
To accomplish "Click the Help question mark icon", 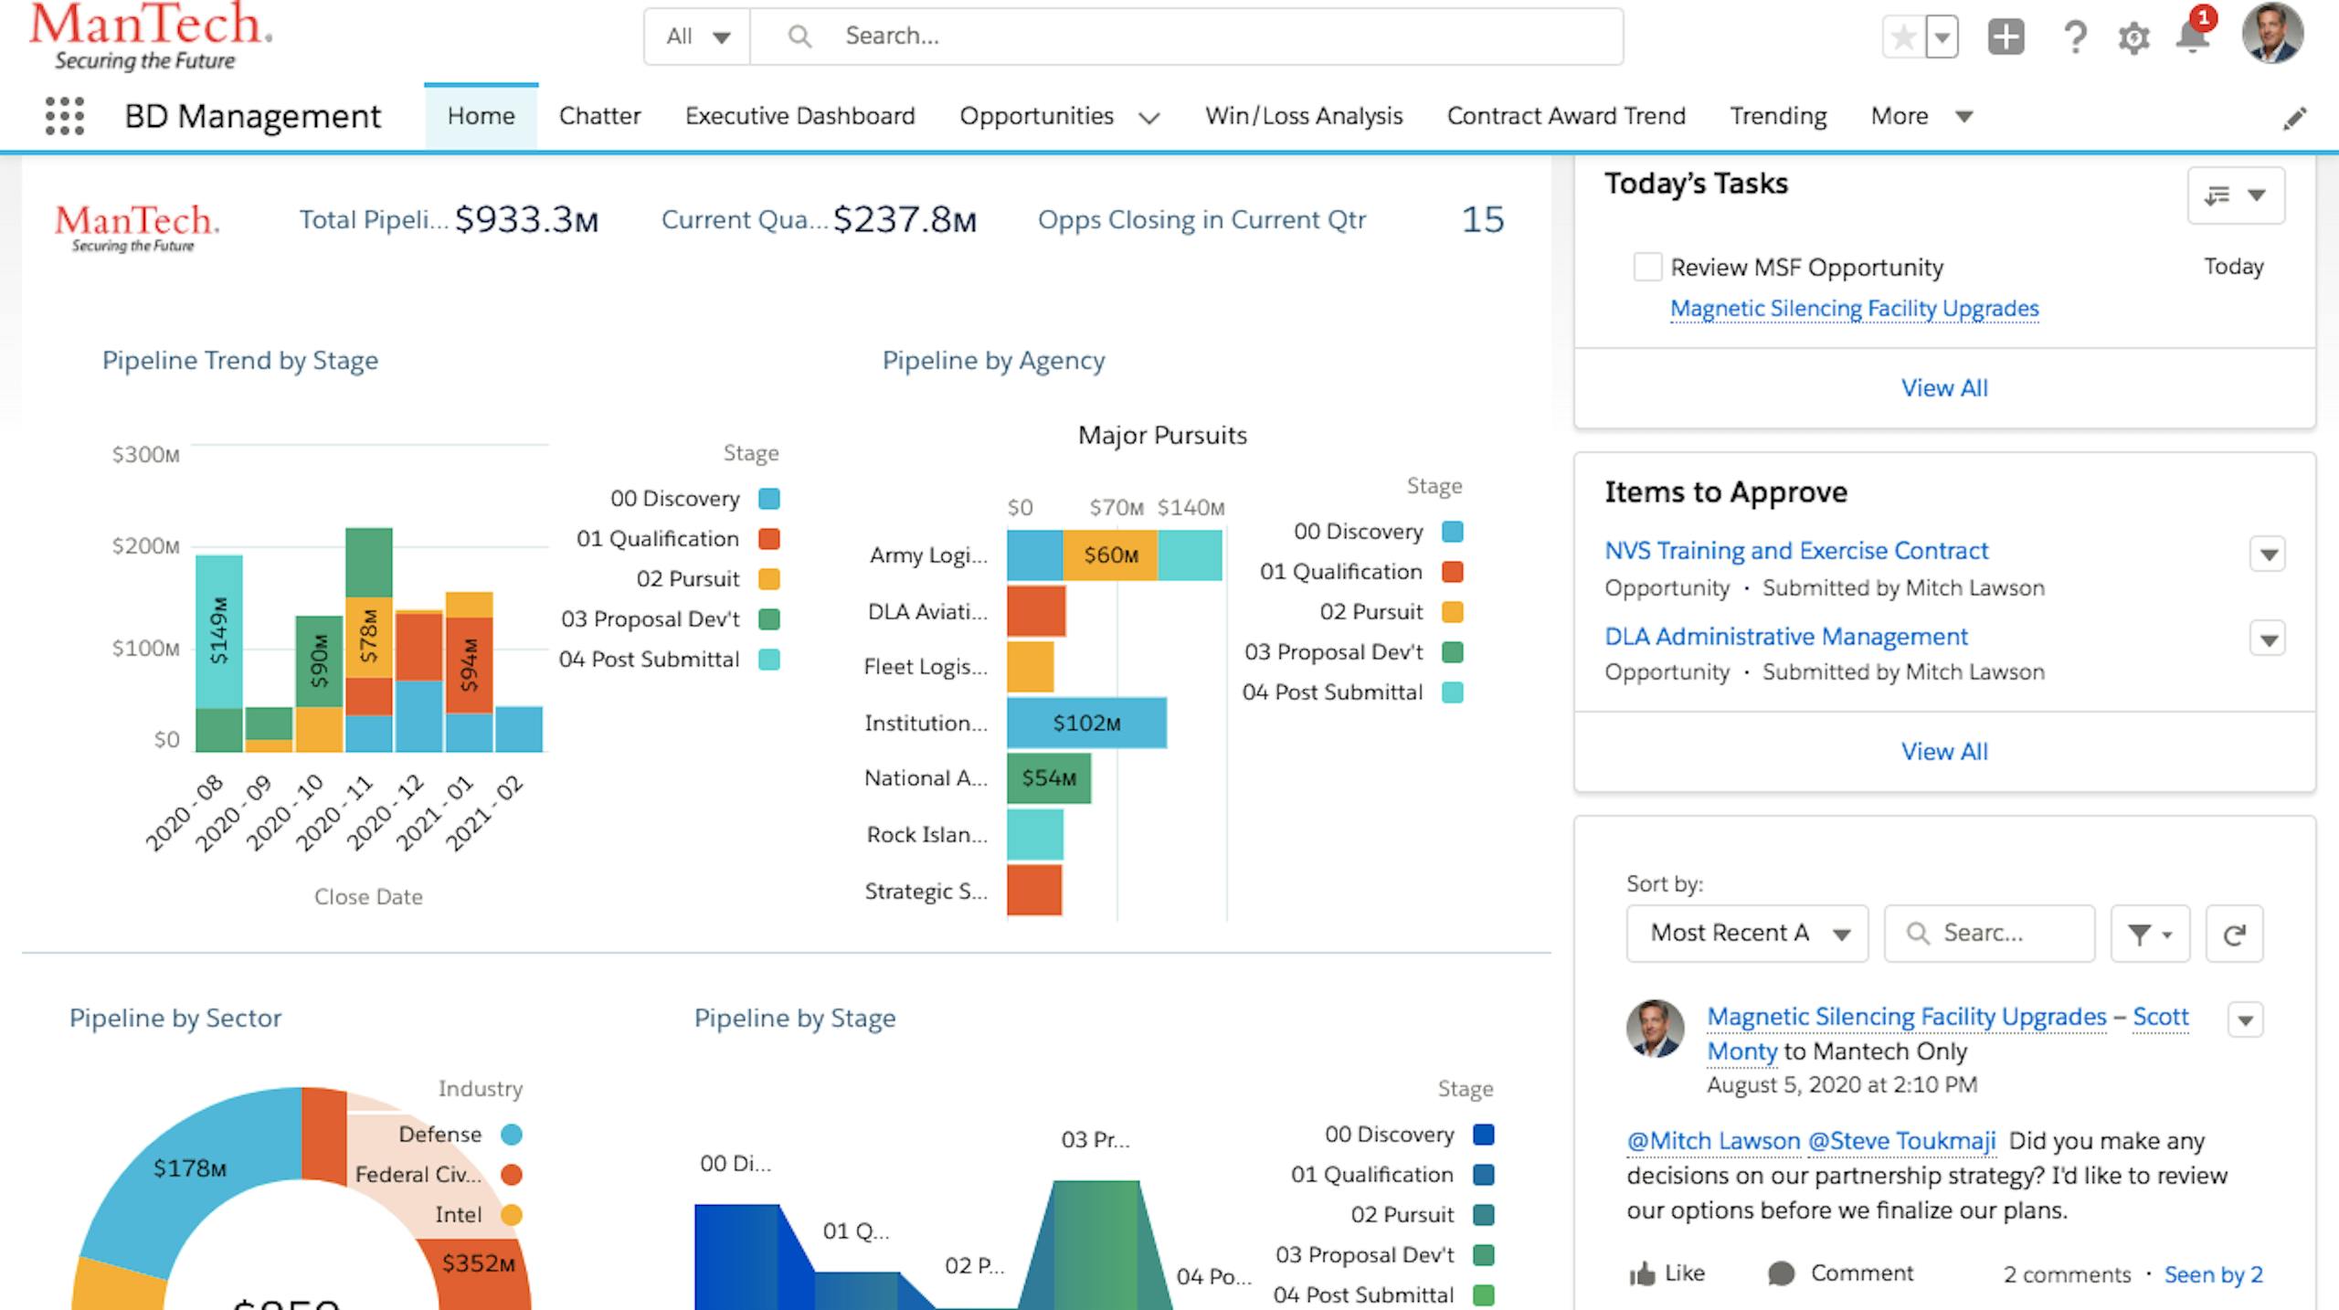I will click(2074, 37).
